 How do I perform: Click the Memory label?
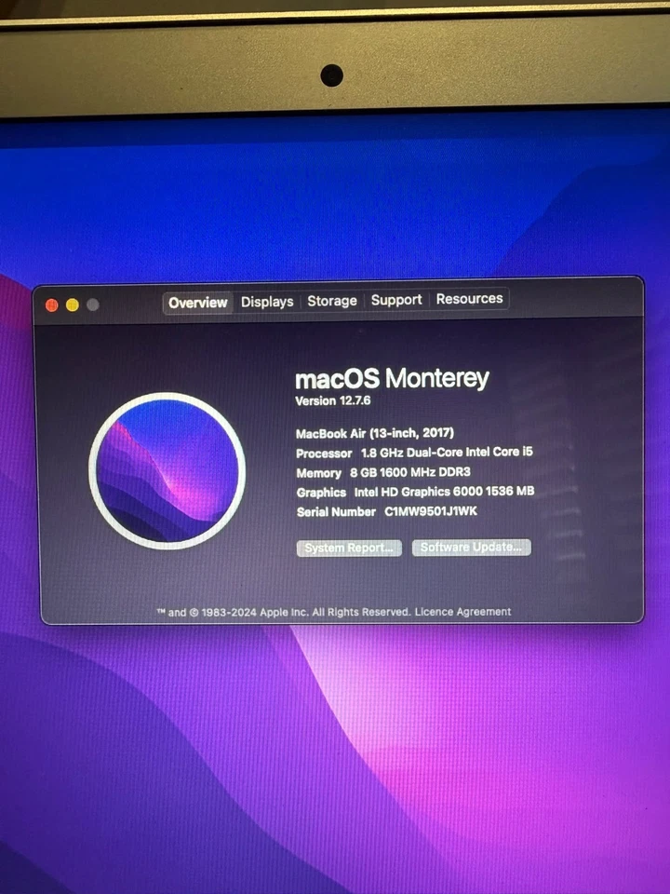coord(318,473)
